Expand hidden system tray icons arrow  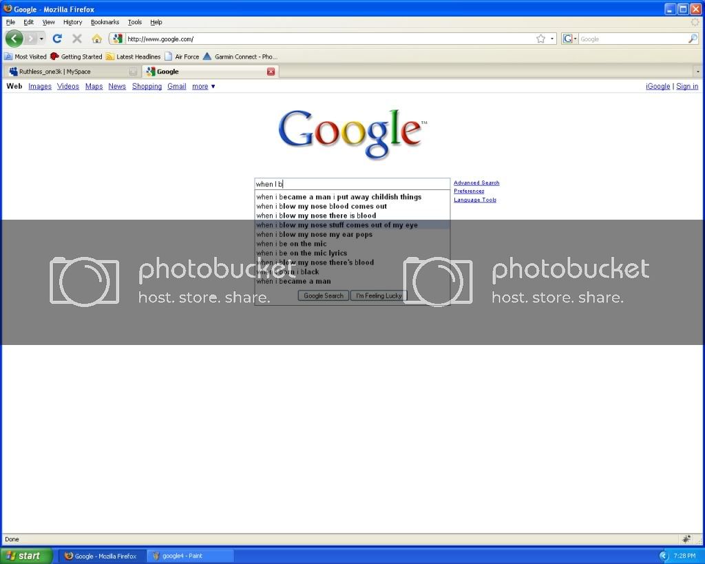[x=664, y=556]
